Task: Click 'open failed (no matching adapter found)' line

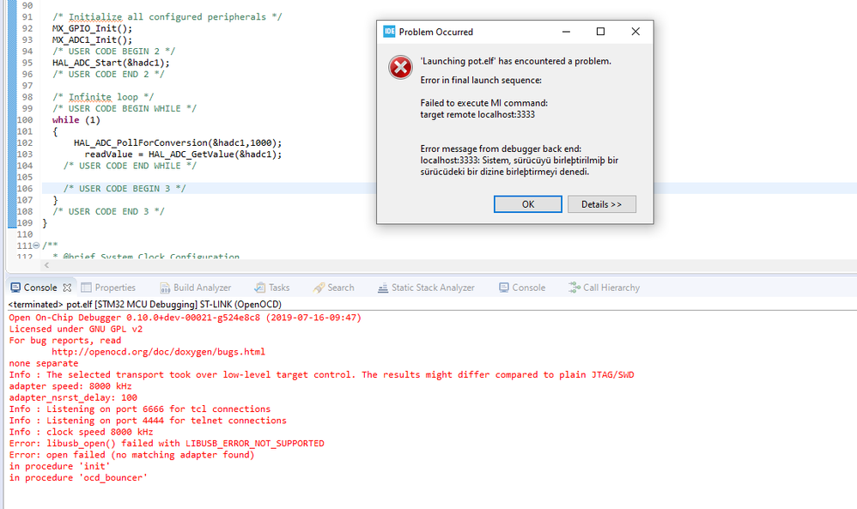Action: [x=131, y=455]
